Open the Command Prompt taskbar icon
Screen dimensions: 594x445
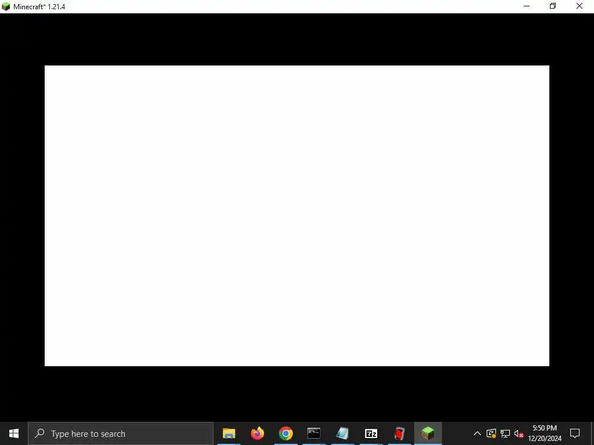pyautogui.click(x=314, y=433)
